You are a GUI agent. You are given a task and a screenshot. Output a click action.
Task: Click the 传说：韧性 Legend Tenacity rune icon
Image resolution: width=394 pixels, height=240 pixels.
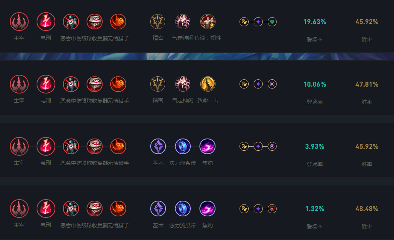[x=208, y=22]
